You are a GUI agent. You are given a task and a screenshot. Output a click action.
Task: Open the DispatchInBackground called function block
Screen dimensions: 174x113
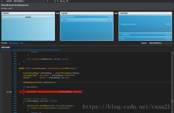pos(145,24)
